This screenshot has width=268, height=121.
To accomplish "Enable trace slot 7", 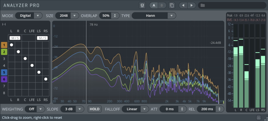I will tap(4, 86).
